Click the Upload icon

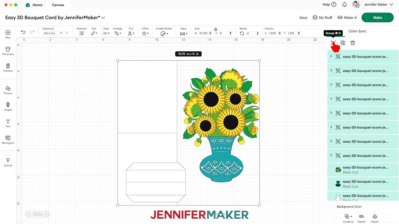[x=8, y=160]
